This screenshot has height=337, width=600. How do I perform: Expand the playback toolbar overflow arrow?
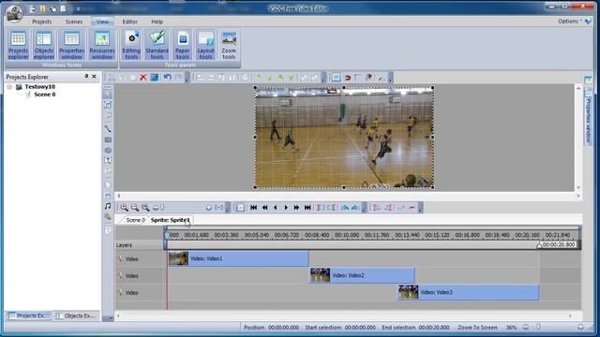(x=364, y=208)
